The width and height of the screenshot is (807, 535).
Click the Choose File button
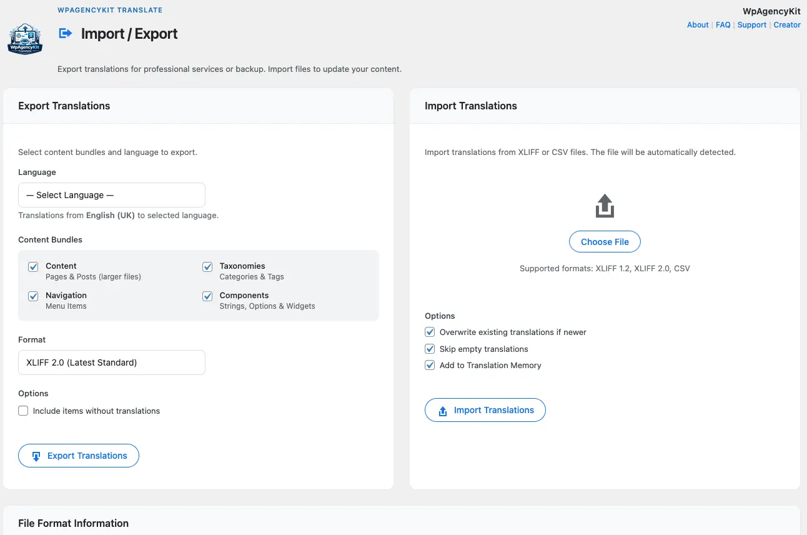pyautogui.click(x=605, y=242)
